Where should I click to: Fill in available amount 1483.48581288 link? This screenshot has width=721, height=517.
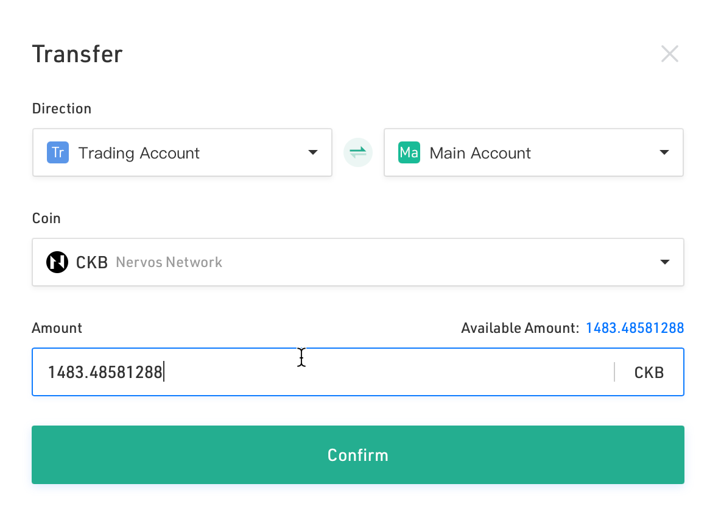click(635, 328)
